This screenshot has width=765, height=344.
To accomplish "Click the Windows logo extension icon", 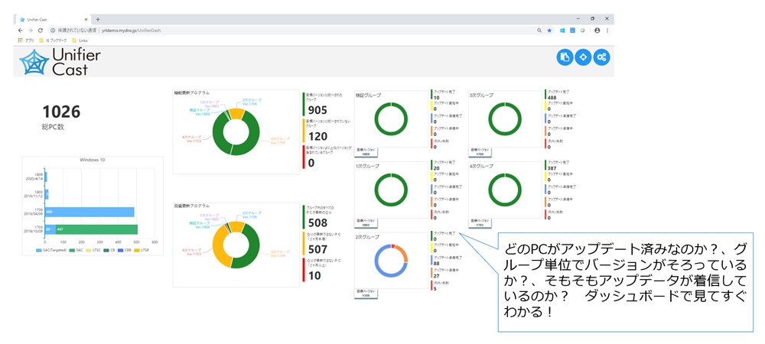I will tap(562, 31).
